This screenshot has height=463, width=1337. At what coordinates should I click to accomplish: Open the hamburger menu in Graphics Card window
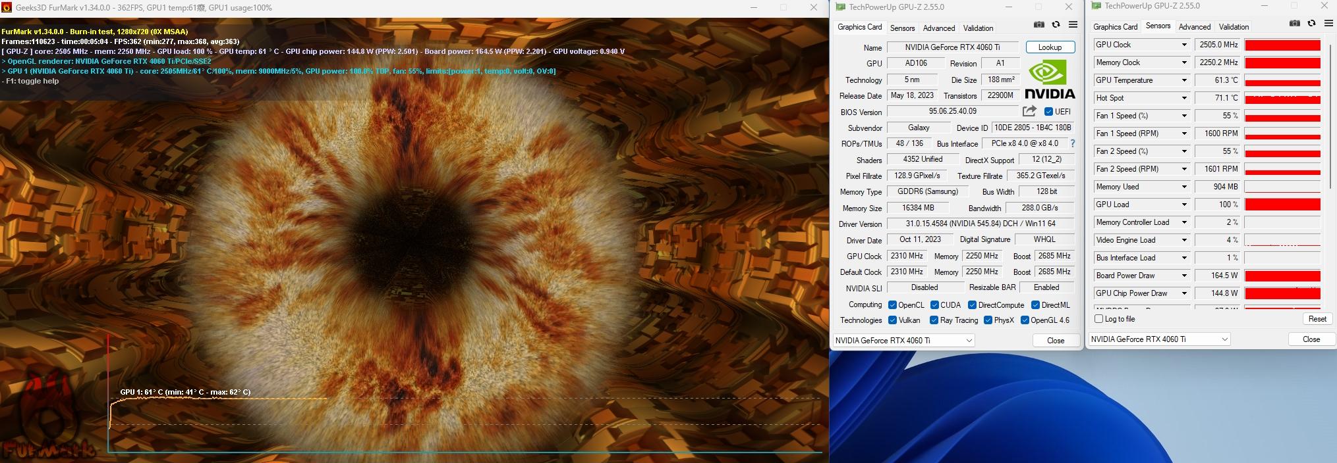point(1073,24)
